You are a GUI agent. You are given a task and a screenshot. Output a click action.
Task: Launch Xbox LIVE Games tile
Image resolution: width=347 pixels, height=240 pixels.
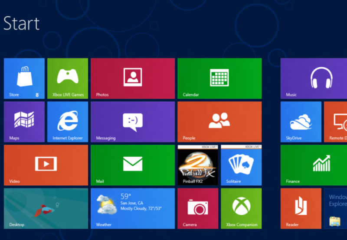68,78
